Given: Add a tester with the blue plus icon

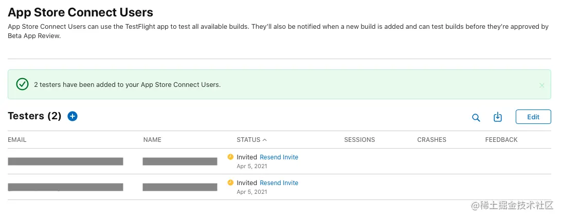Looking at the screenshot, I should click(x=73, y=116).
